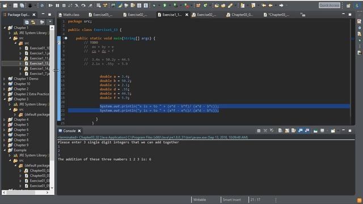Image resolution: width=363 pixels, height=204 pixels.
Task: Switch to the Math.class editor tab
Action: click(x=69, y=15)
